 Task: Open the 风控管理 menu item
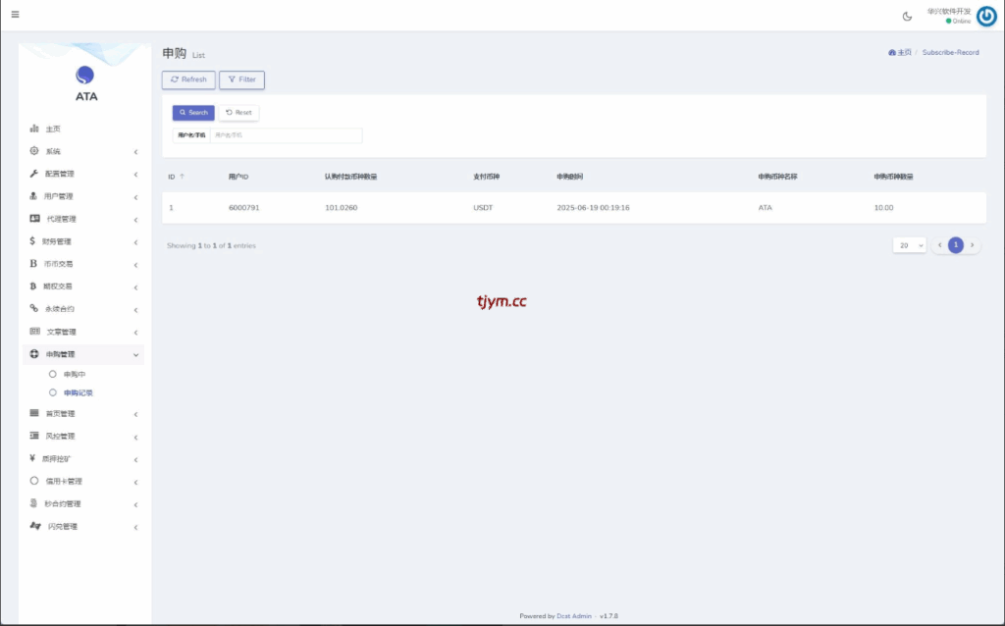click(x=60, y=436)
